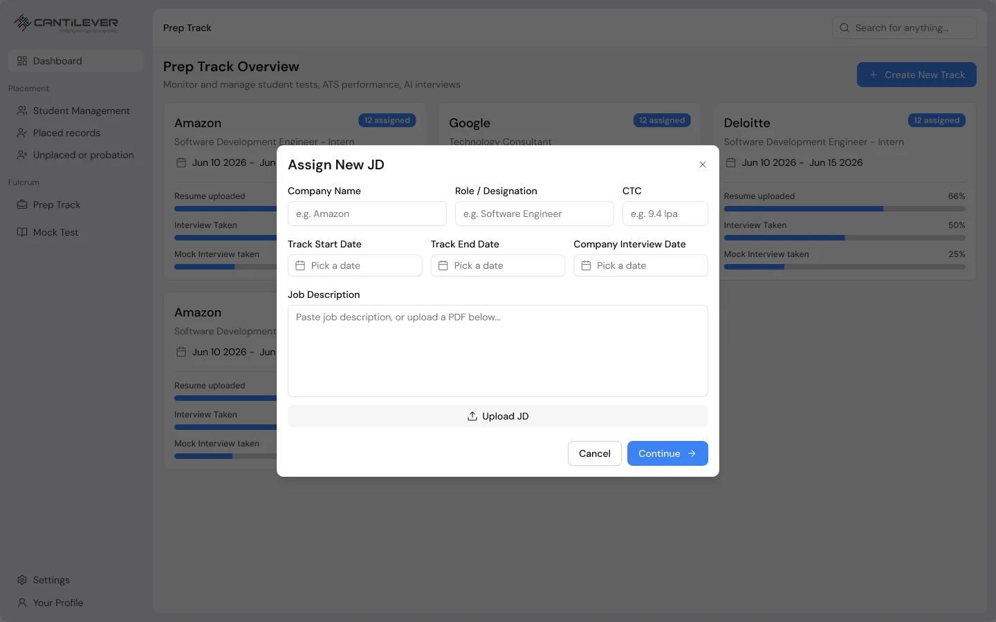Click the lower Amazon card title
Image resolution: width=996 pixels, height=622 pixels.
198,312
